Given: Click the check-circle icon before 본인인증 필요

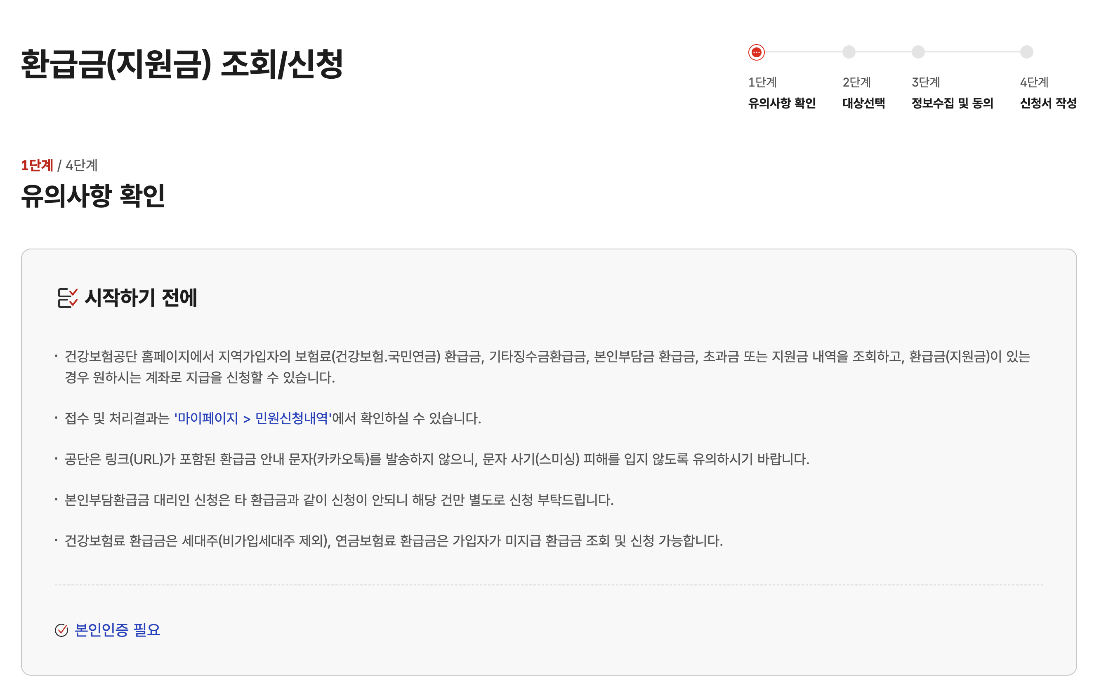Looking at the screenshot, I should click(x=62, y=631).
